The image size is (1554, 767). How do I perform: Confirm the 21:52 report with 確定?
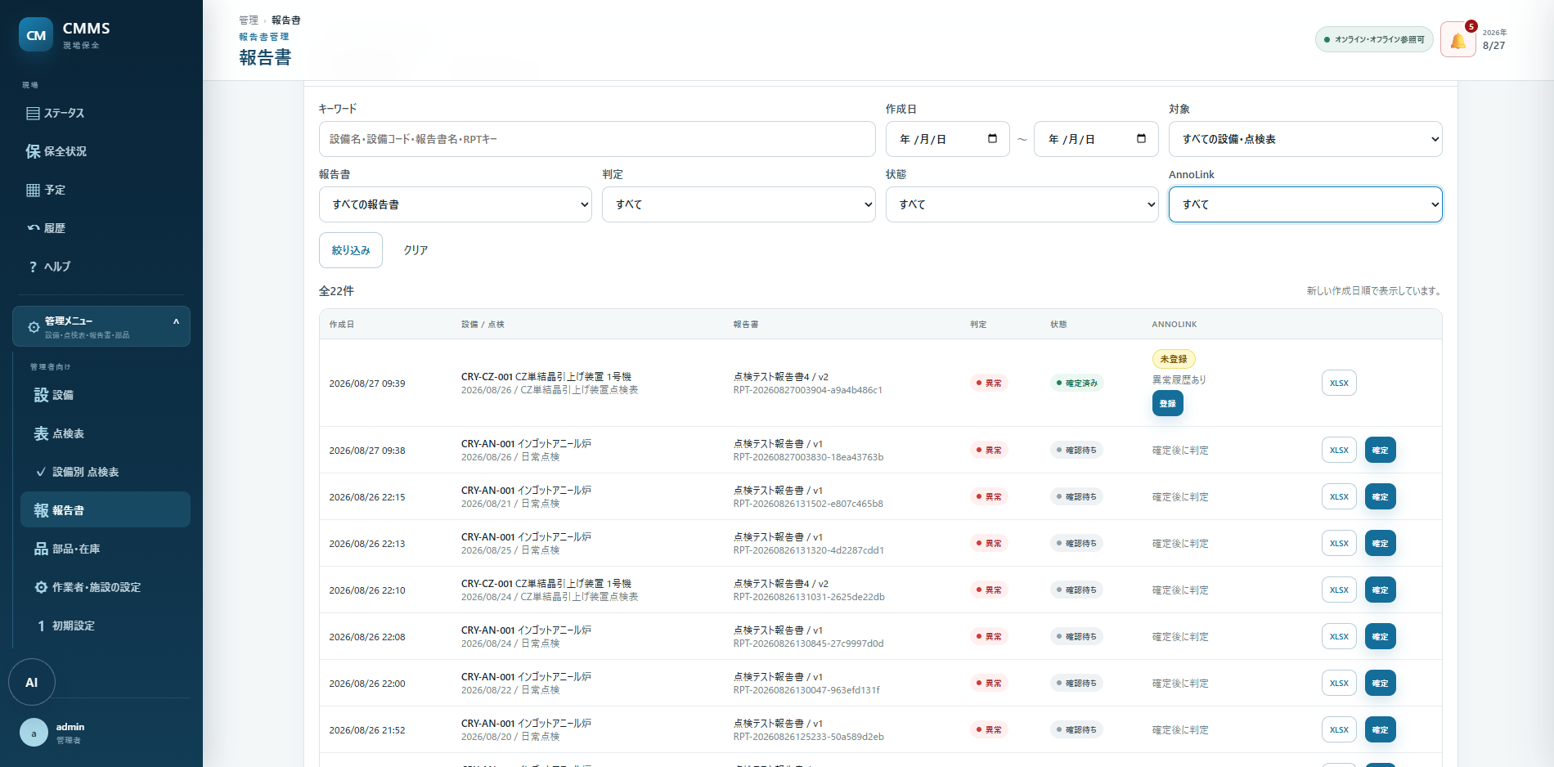pos(1381,729)
